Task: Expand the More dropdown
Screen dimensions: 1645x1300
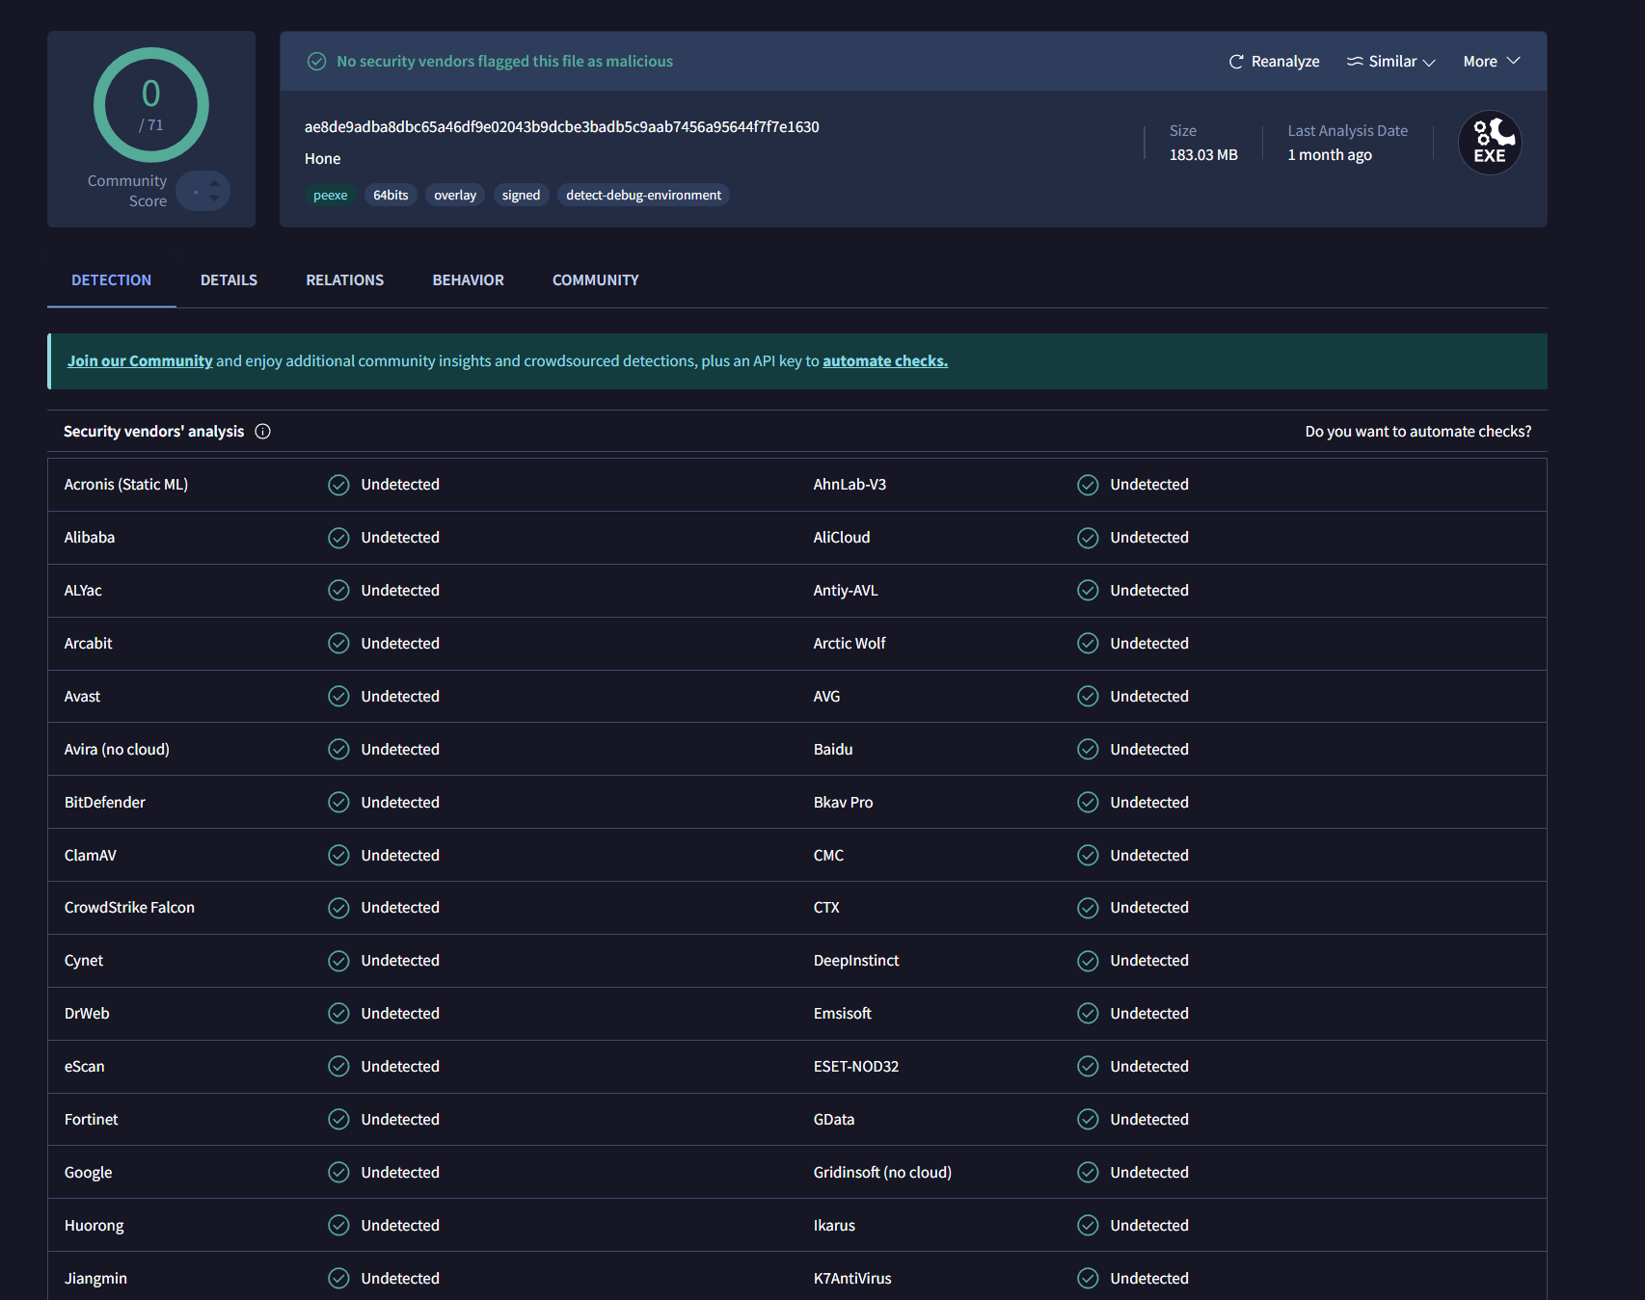Action: [x=1490, y=61]
